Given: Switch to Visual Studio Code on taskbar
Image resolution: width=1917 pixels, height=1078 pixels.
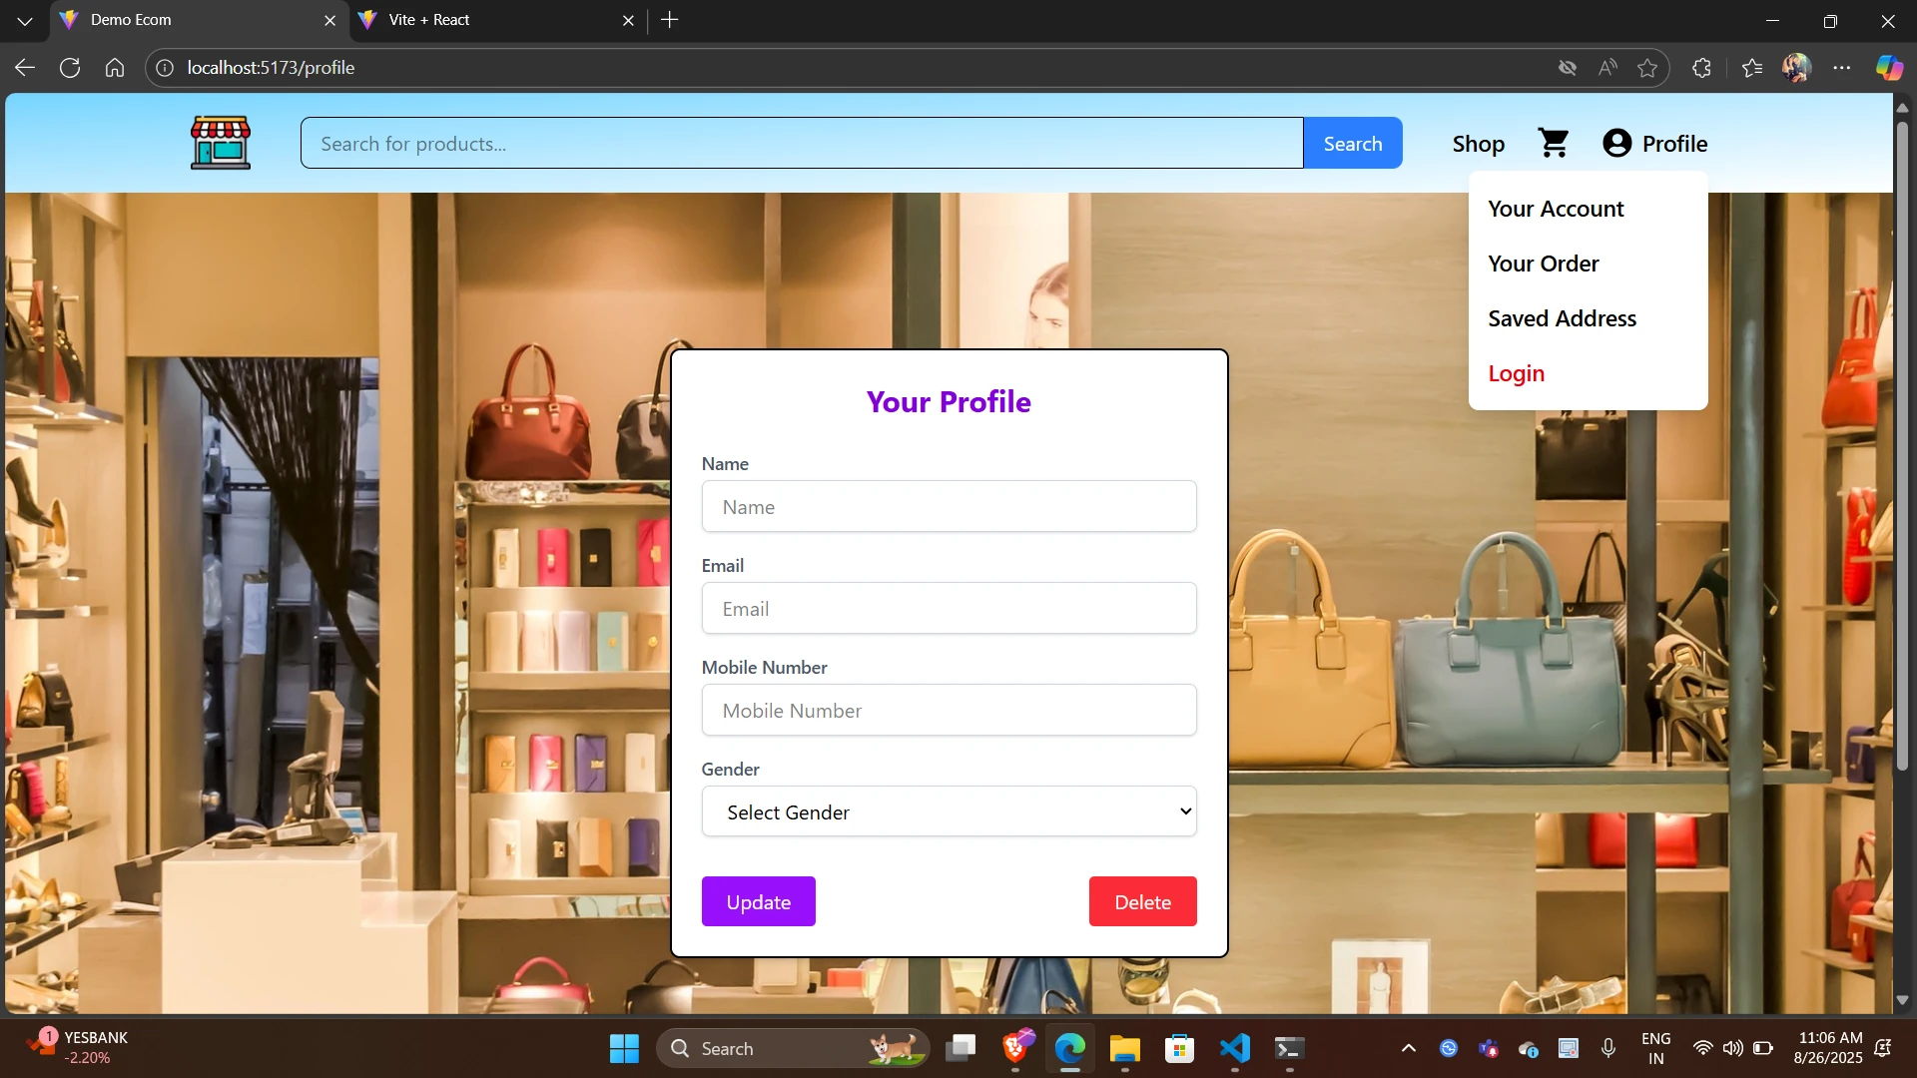Looking at the screenshot, I should [x=1234, y=1048].
